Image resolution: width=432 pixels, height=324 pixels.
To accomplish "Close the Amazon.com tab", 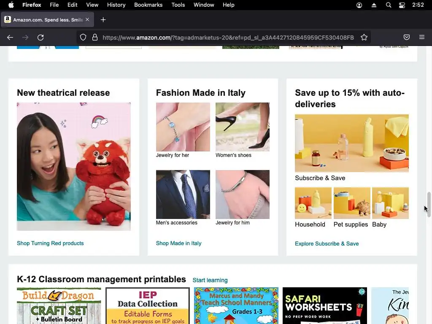I will tap(87, 19).
